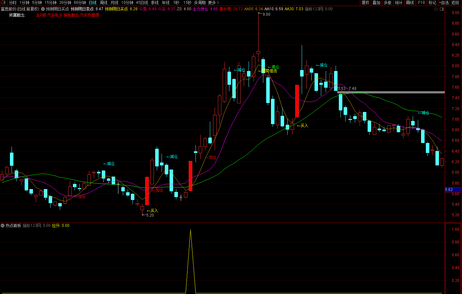Screen dimensions: 462x294
Task: Click the gray 7.53-7.48 price level bar
Action: click(391, 92)
